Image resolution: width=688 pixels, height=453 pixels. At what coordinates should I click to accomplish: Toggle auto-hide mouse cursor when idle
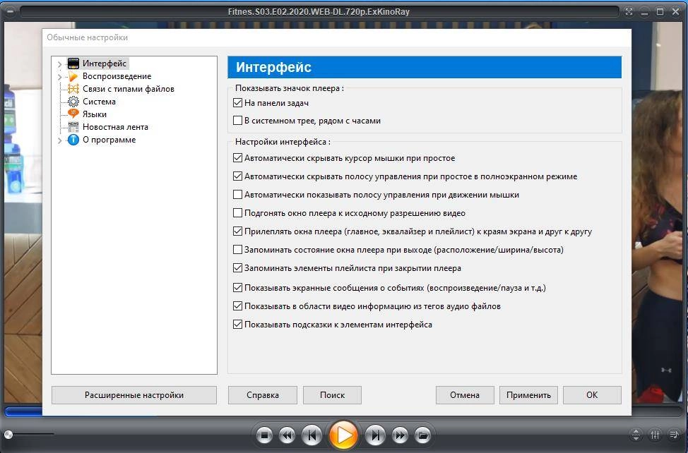[x=237, y=158]
